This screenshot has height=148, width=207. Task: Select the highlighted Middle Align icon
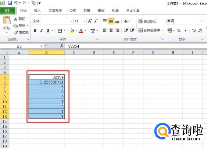[x=111, y=21]
